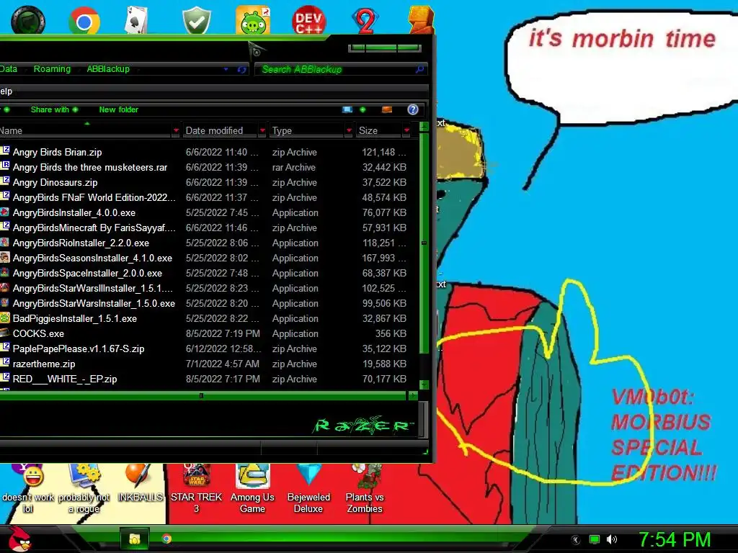Switch to Chrome from the taskbar
The height and width of the screenshot is (553, 738).
[166, 539]
